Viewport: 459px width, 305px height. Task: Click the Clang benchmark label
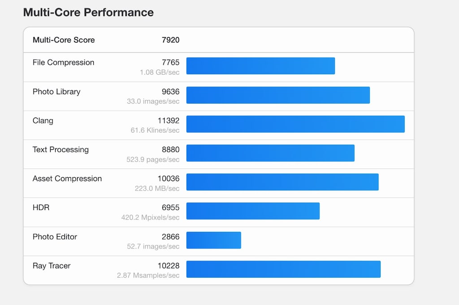coord(43,121)
